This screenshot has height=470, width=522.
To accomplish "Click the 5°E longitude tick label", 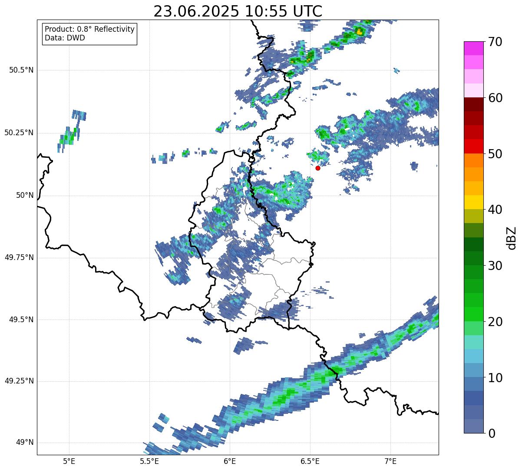I will (69, 461).
